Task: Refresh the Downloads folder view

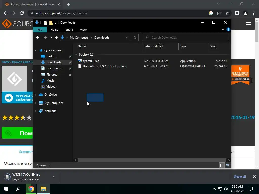Action: (x=135, y=38)
